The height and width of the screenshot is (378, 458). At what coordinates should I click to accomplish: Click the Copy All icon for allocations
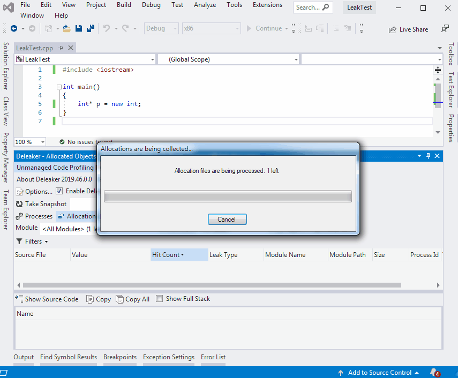click(132, 299)
